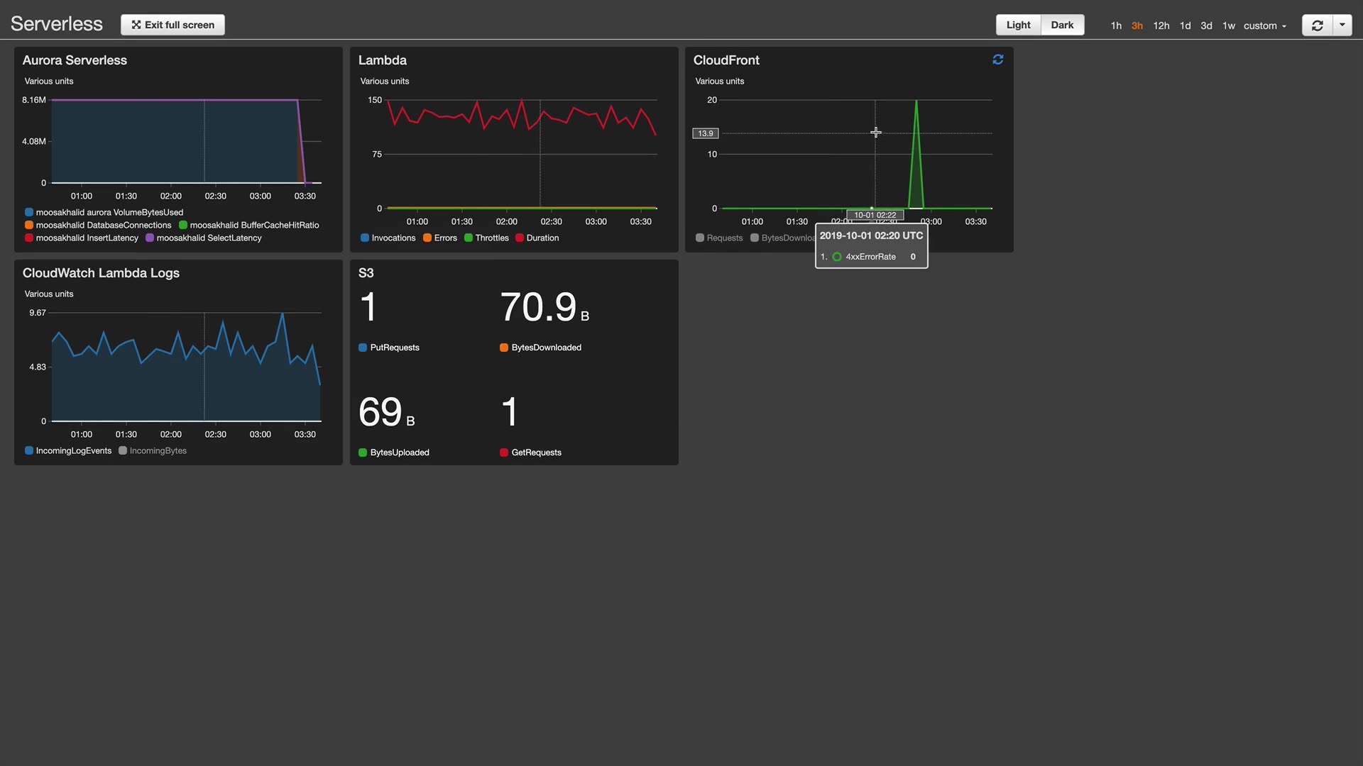
Task: Refresh the CloudFront widget
Action: 997,60
